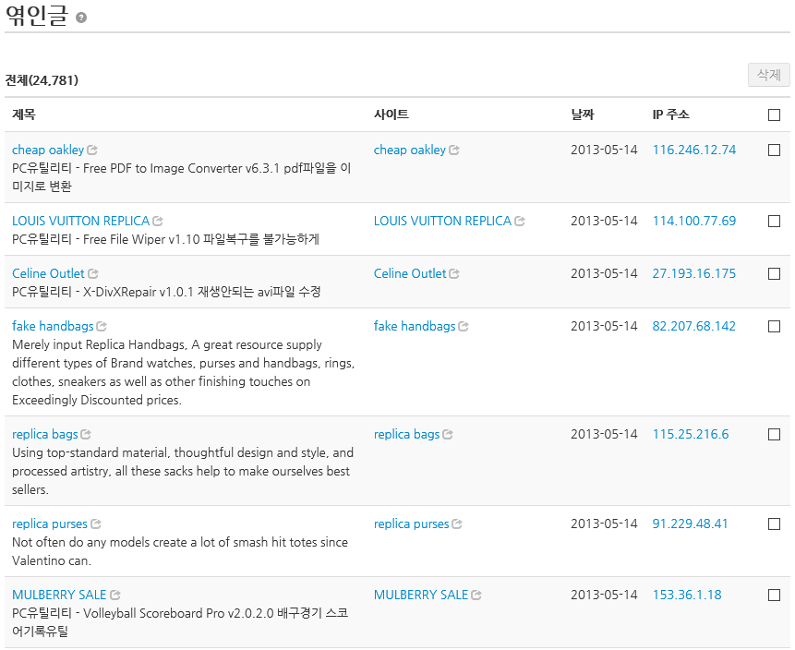Open external link icon beside replica bags site
Image resolution: width=795 pixels, height=650 pixels.
[448, 435]
